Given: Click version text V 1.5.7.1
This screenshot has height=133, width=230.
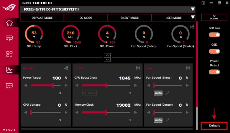Looking at the screenshot, I should (9, 130).
